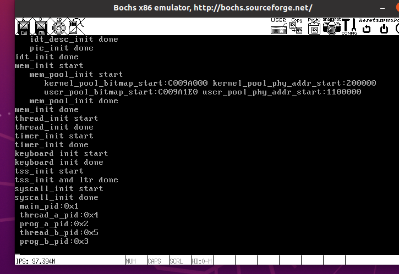Click 'kernel_pool_bitmap_start:C009A000' text
Image resolution: width=399 pixels, height=274 pixels.
(x=126, y=83)
